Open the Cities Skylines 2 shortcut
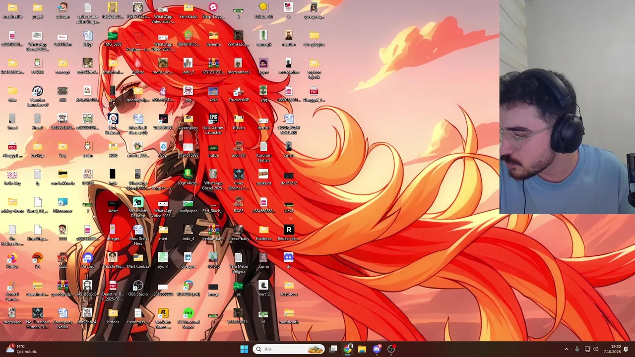Viewport: 635px width, 357px height. click(239, 179)
